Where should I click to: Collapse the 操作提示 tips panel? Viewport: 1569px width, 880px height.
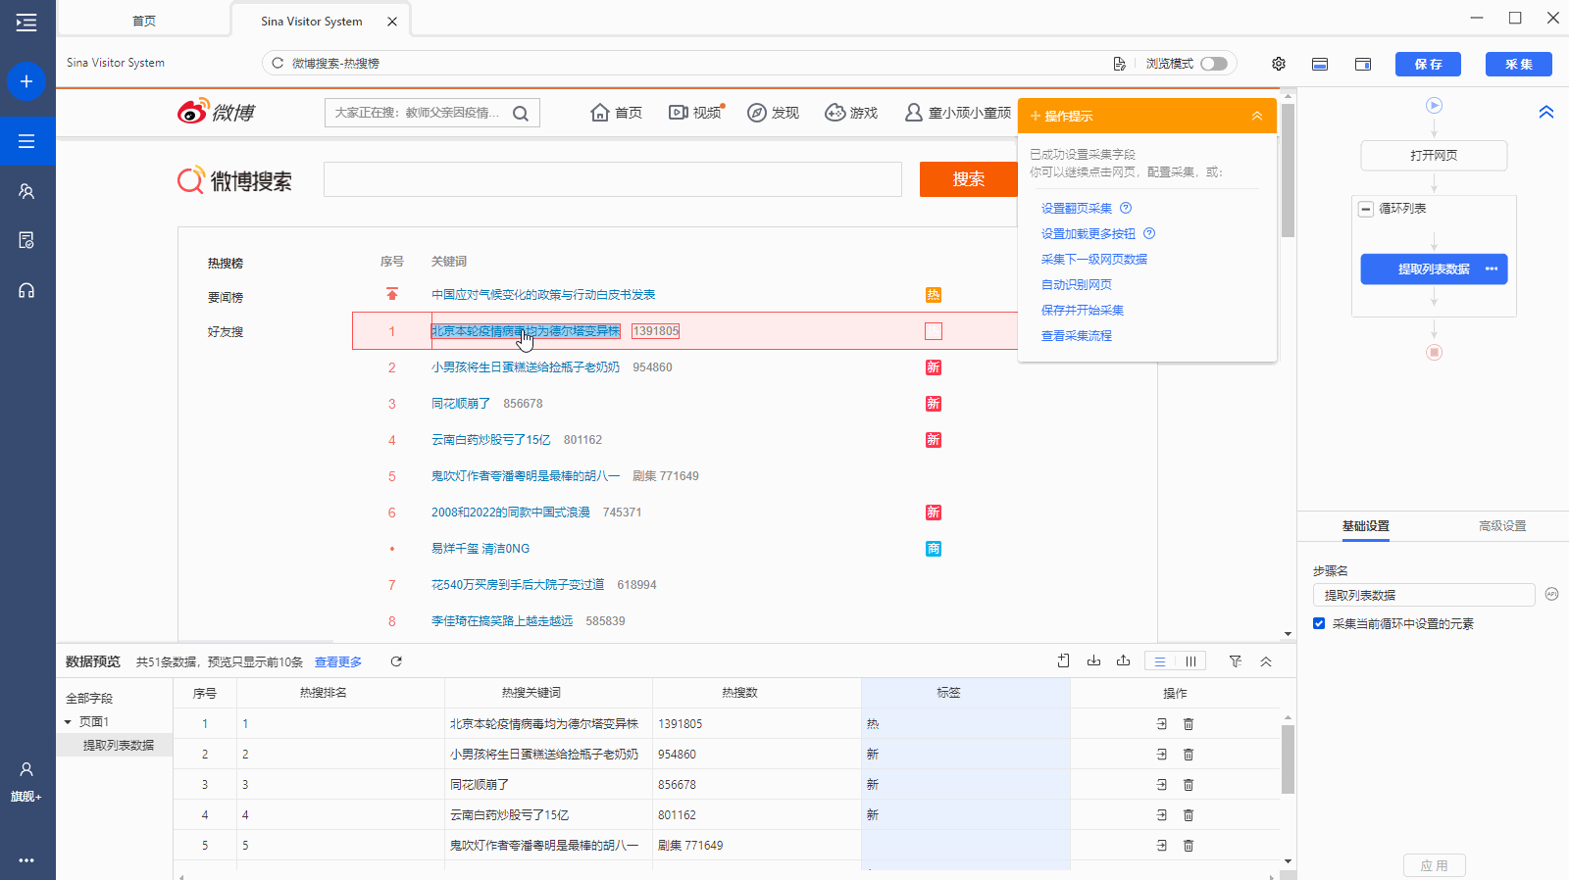pos(1257,116)
